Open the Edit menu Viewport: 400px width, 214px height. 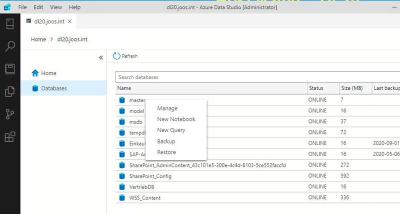(38, 7)
